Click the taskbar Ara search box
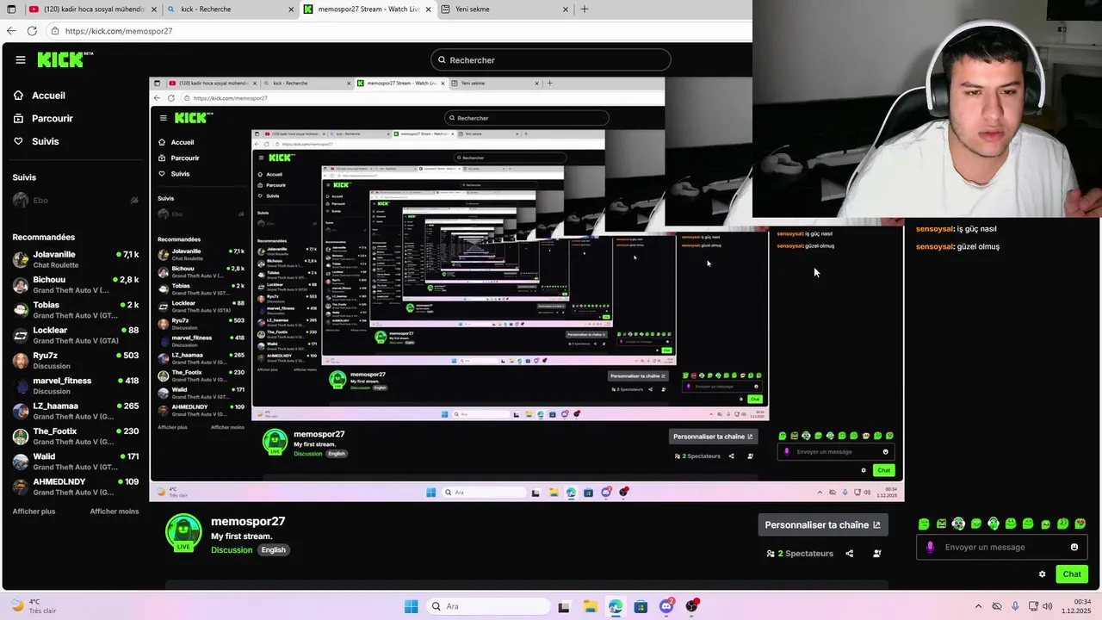Viewport: 1102px width, 620px height. click(487, 606)
